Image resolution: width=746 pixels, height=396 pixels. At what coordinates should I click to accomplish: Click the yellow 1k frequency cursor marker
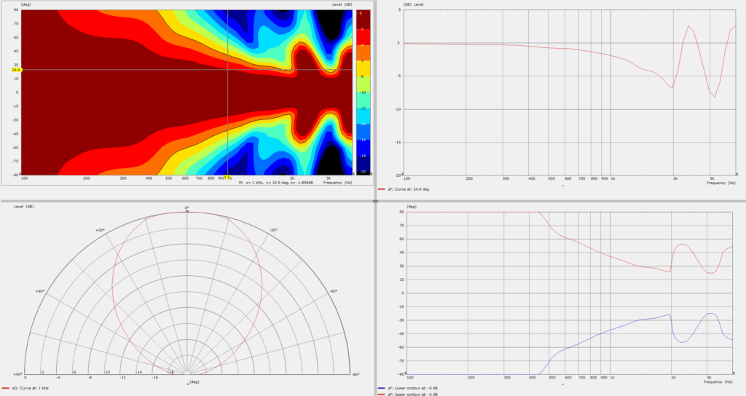(227, 178)
